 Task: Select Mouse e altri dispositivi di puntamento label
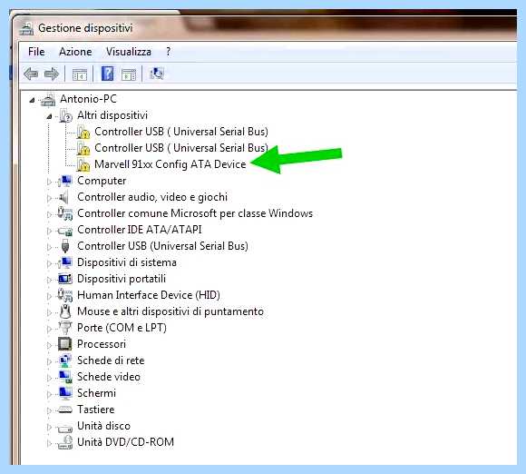170,311
